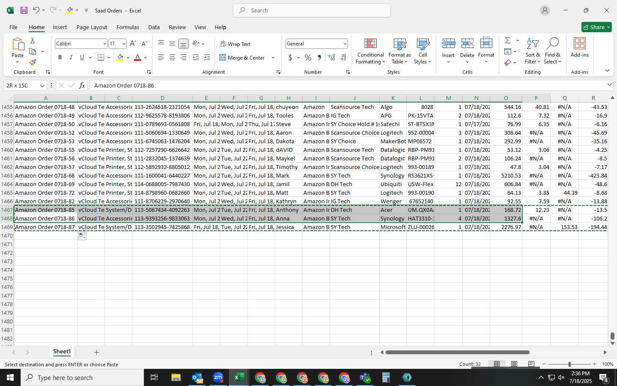
Task: Select the Normal view button in status bar
Action: click(497, 364)
